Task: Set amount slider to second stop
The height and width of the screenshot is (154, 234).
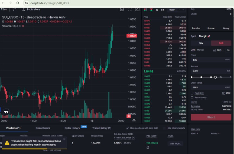Action: (x=201, y=77)
